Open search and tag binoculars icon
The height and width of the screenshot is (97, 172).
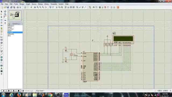94,7
